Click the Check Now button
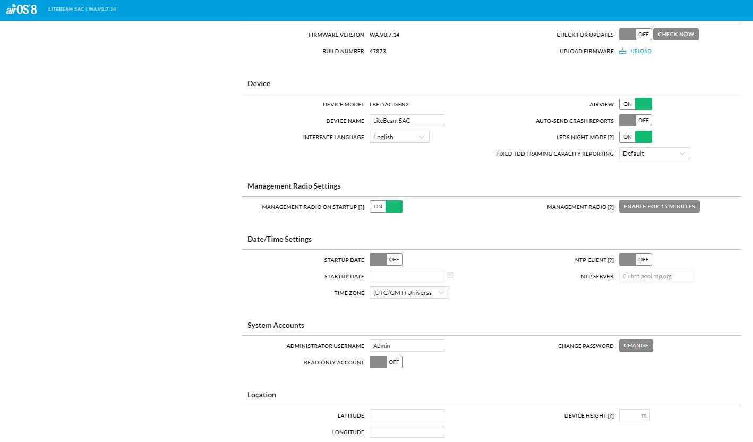 (x=676, y=34)
